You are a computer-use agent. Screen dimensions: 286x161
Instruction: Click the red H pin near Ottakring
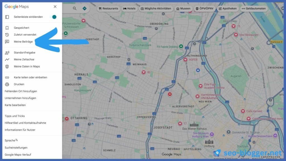[x=67, y=119]
